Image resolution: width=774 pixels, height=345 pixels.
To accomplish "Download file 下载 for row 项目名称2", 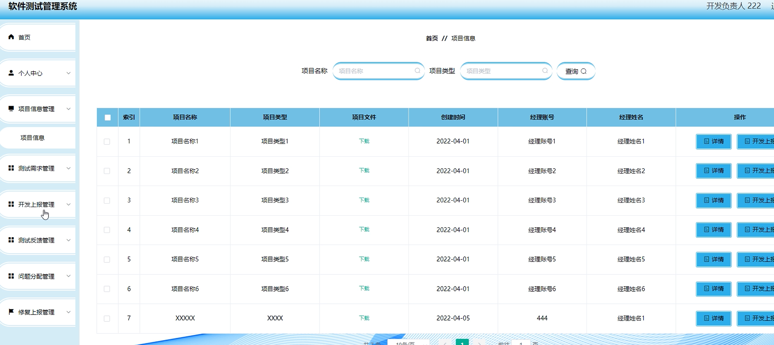I will (x=364, y=171).
